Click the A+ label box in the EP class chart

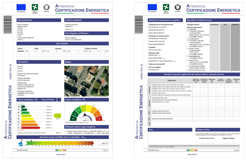click(x=19, y=107)
